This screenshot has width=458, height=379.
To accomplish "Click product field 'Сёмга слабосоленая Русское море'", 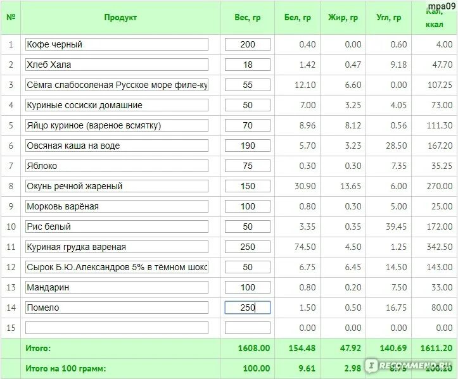I will click(117, 85).
